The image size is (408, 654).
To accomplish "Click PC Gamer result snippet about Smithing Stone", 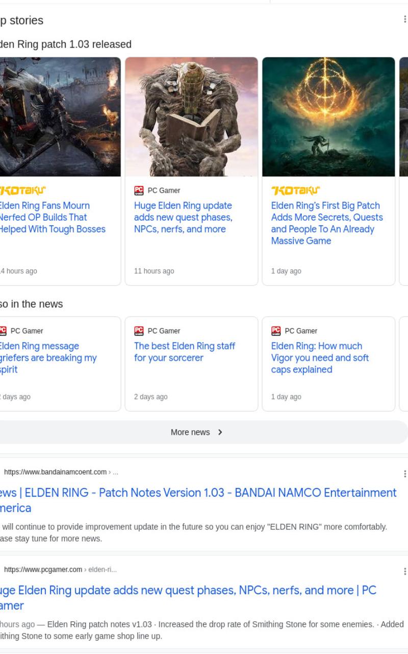I will click(202, 630).
